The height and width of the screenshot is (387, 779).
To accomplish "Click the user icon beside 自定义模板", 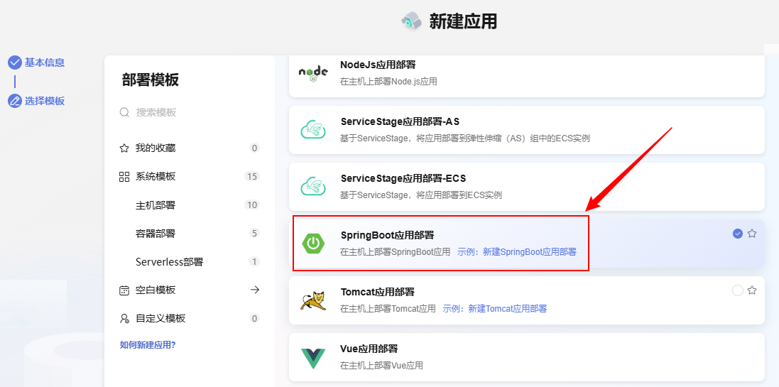I will (x=124, y=318).
